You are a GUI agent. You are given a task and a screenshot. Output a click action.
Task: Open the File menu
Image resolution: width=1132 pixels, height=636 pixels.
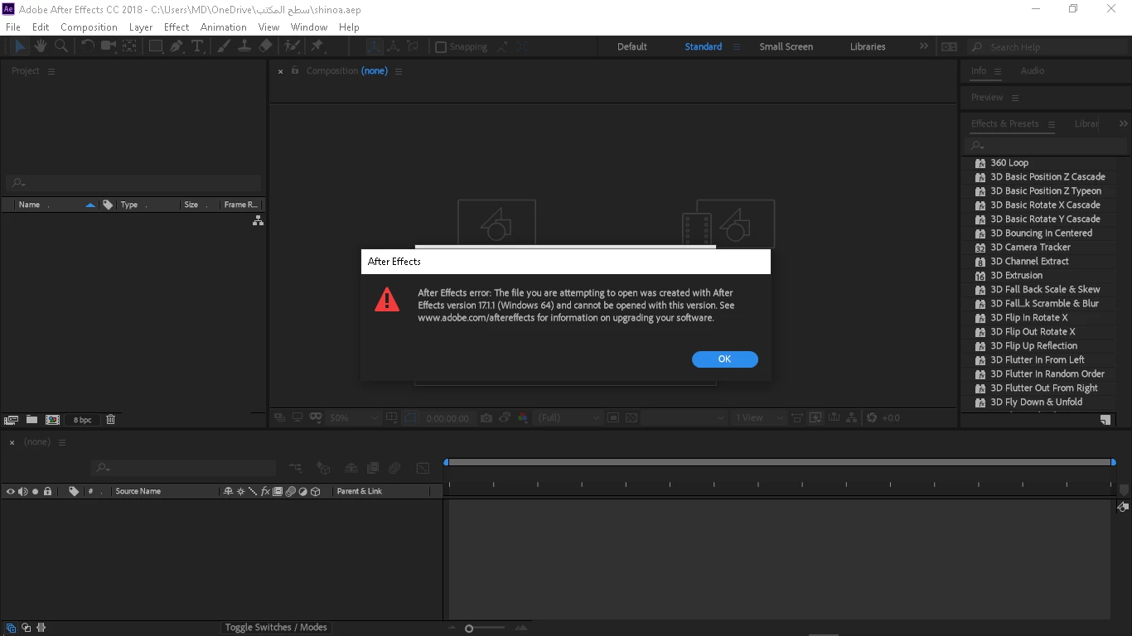(x=13, y=26)
